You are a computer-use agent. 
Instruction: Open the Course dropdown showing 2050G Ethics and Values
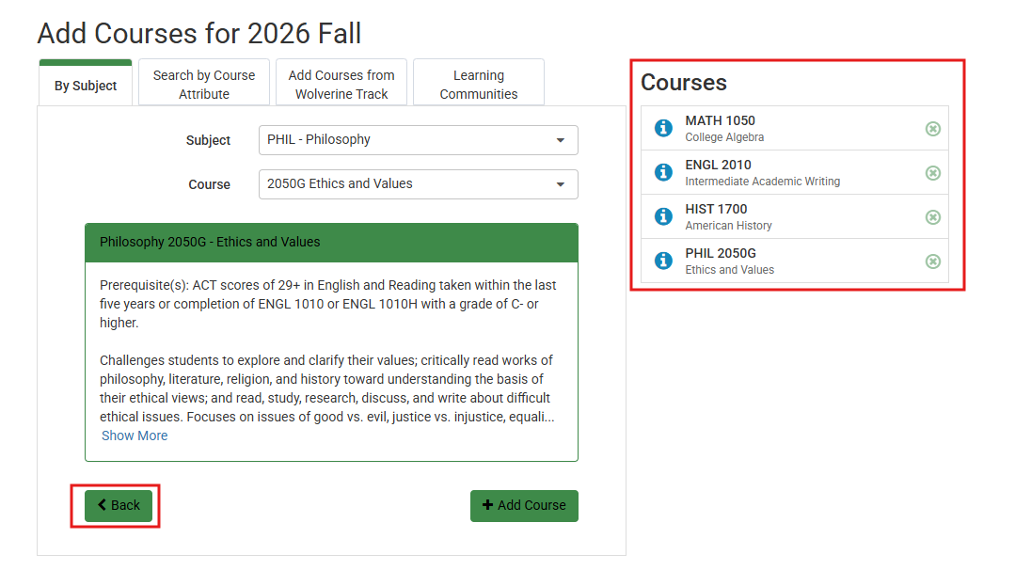click(419, 184)
